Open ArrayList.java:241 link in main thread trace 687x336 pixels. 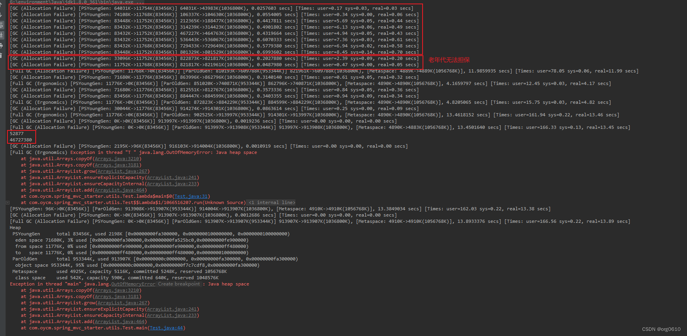tap(172, 309)
